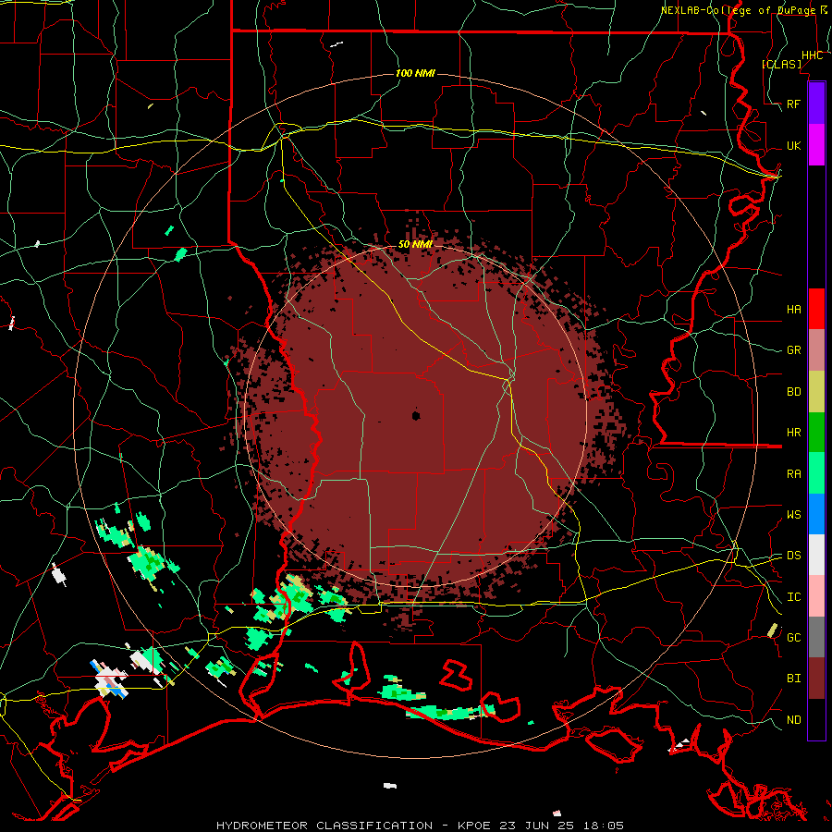Click the UK magenta legend swatch
The image size is (832, 832).
(x=816, y=145)
